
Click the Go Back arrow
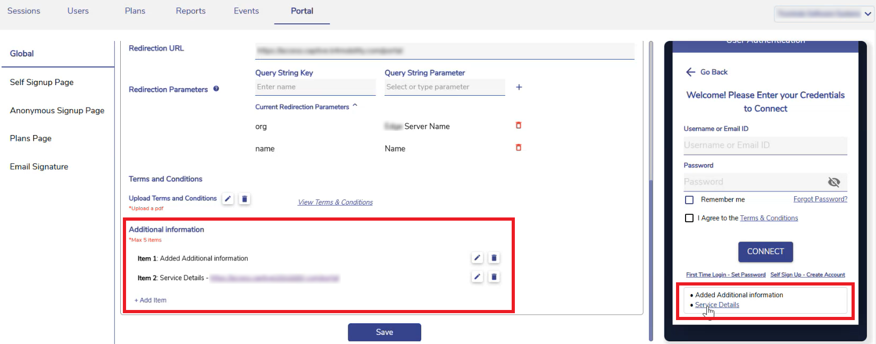690,72
